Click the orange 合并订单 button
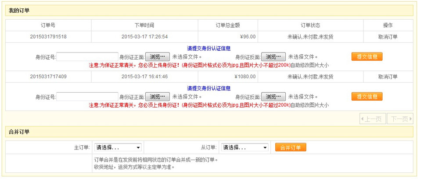Viewport: 431px width, 182px height. coord(291,148)
